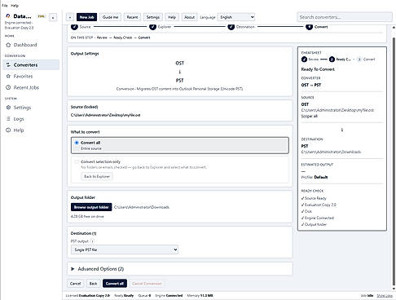Click the vertical scrollbar thumb
Screen dimensions: 396x300
pyautogui.click(x=394, y=161)
